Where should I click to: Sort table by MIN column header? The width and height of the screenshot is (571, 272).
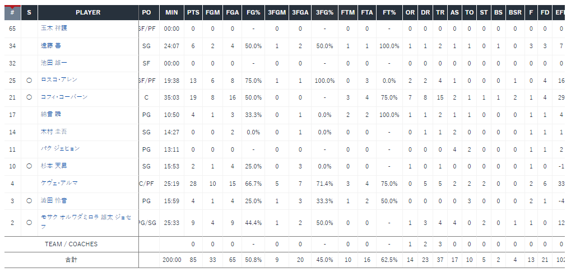pos(172,12)
